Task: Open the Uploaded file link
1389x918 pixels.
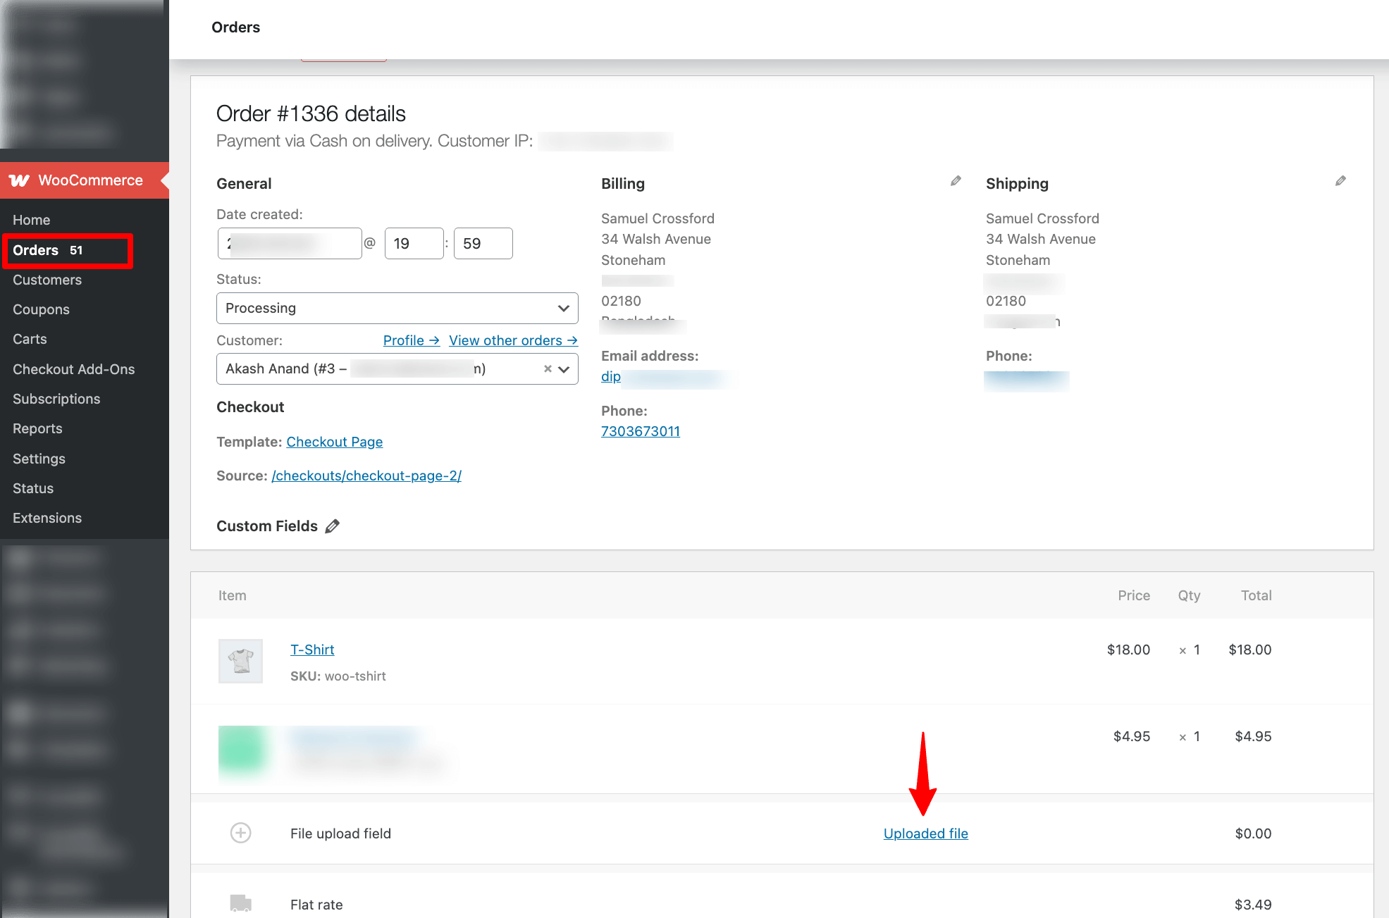Action: 925,833
